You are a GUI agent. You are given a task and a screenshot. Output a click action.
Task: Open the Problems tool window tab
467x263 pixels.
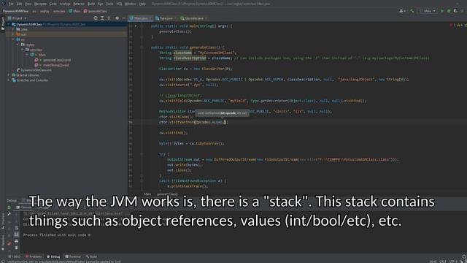click(x=34, y=256)
